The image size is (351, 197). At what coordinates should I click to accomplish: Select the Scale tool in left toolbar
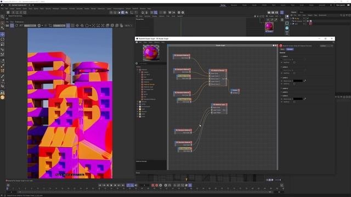2,44
